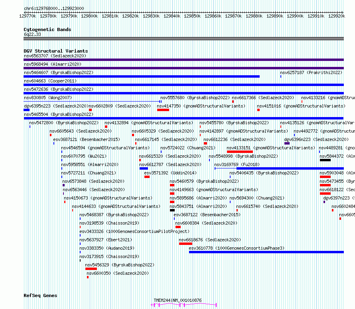The height and width of the screenshot is (309, 355).
Task: Select the nsv4546594 gnomAD variant label
Action: pos(105,148)
